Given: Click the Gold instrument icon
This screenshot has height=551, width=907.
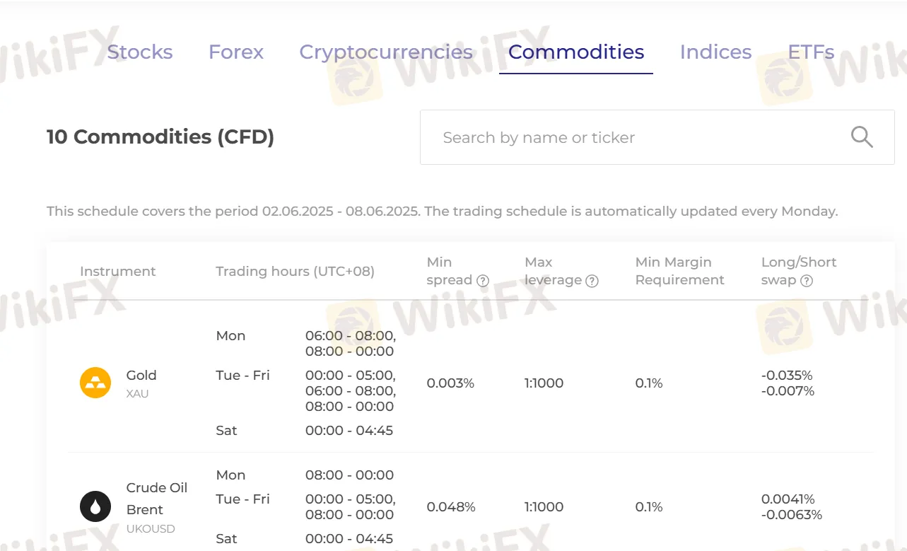Looking at the screenshot, I should click(x=95, y=383).
